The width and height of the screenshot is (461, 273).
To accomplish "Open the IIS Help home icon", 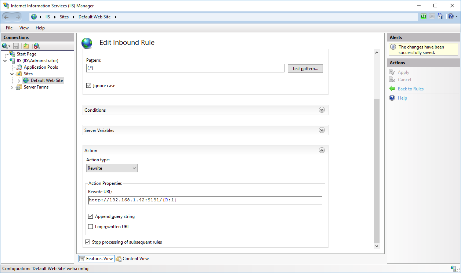I will [440, 16].
